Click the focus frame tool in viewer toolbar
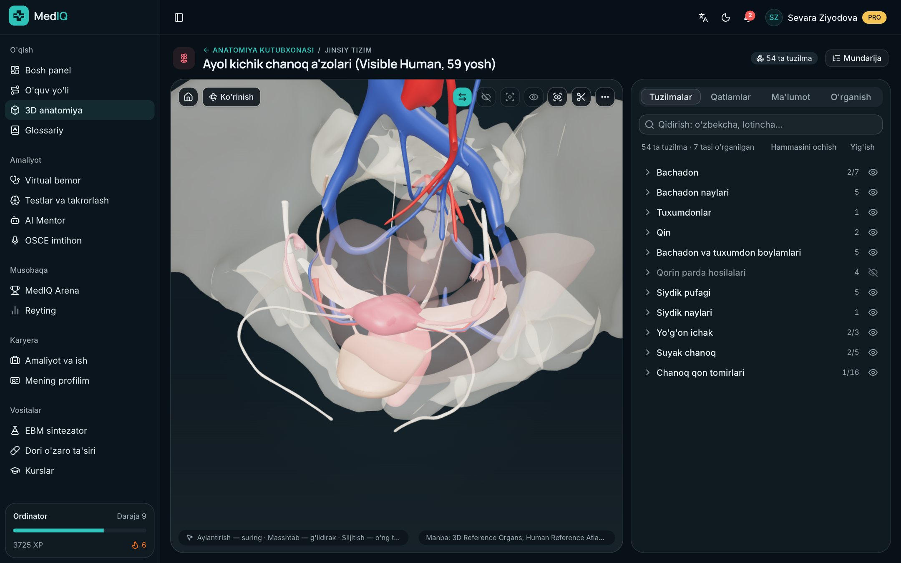 510,97
